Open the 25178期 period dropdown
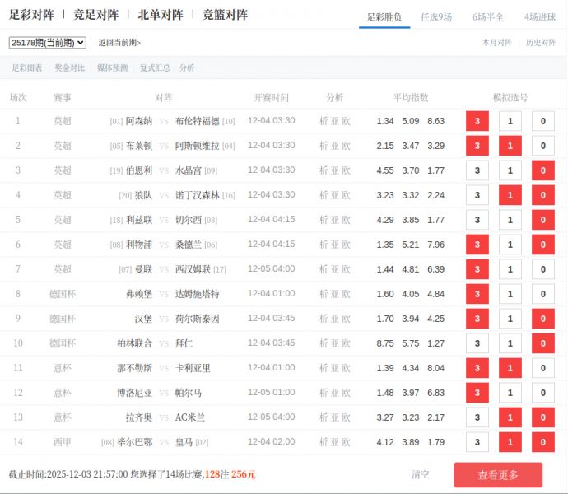568x494 pixels. tap(48, 43)
